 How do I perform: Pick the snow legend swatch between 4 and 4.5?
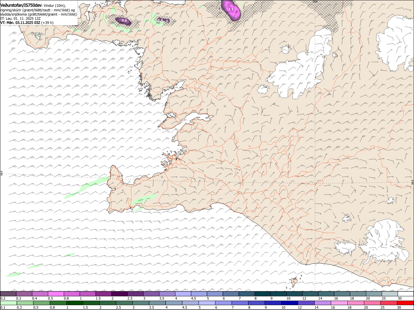coord(183,293)
